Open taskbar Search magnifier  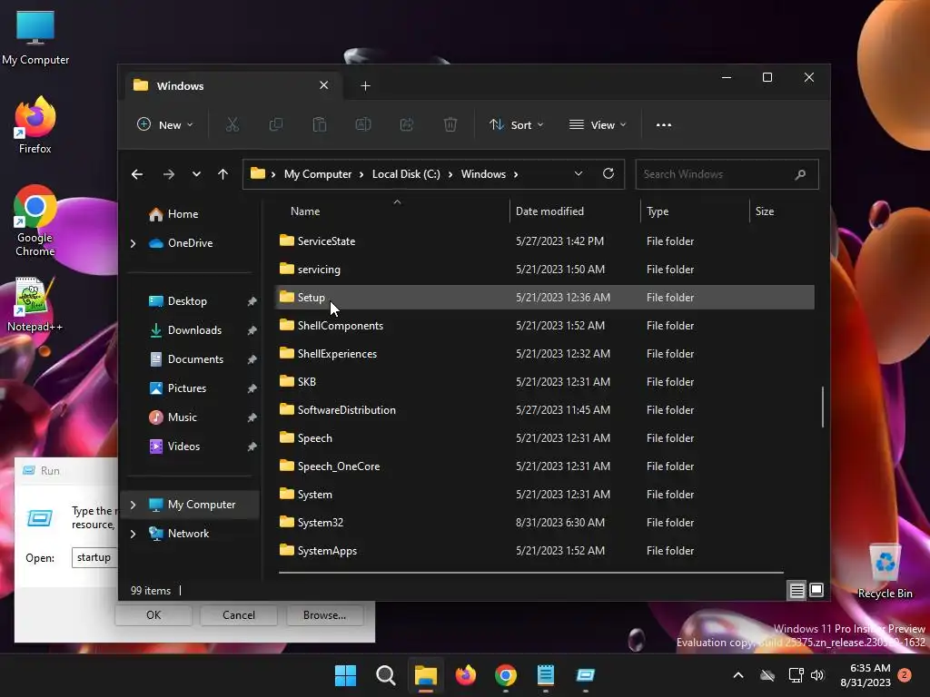click(x=385, y=675)
